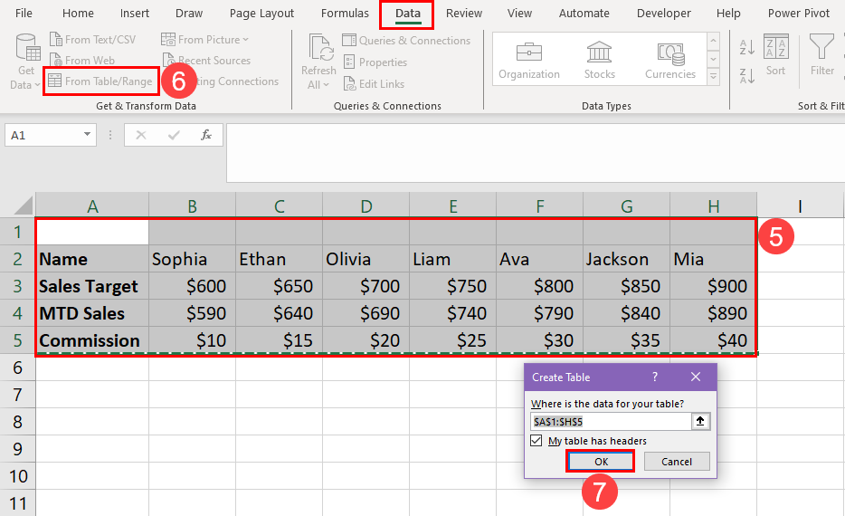
Task: Click the formula bar Cancel icon
Action: click(140, 135)
